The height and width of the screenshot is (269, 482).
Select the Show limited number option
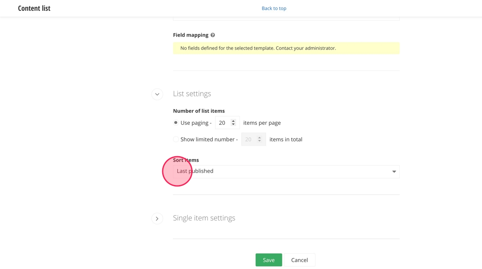point(176,139)
